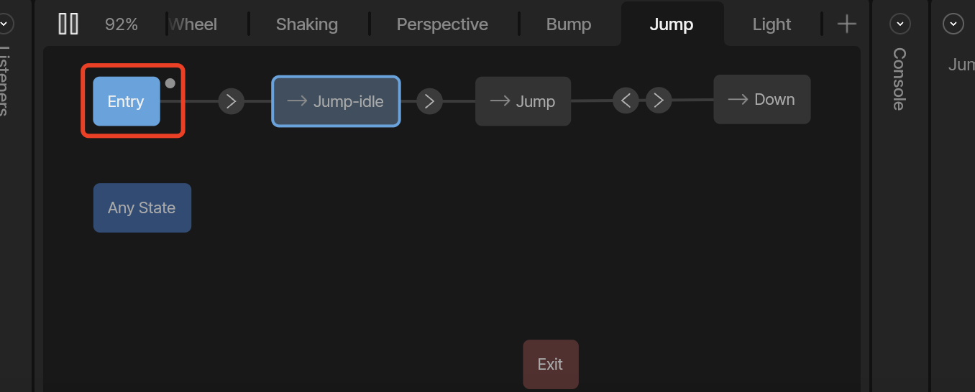
Task: Switch to the Perspective tab
Action: pos(442,24)
